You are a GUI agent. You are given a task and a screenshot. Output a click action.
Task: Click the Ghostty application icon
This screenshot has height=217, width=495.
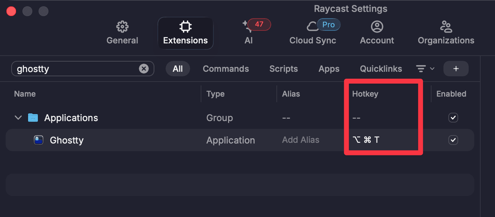pyautogui.click(x=38, y=140)
